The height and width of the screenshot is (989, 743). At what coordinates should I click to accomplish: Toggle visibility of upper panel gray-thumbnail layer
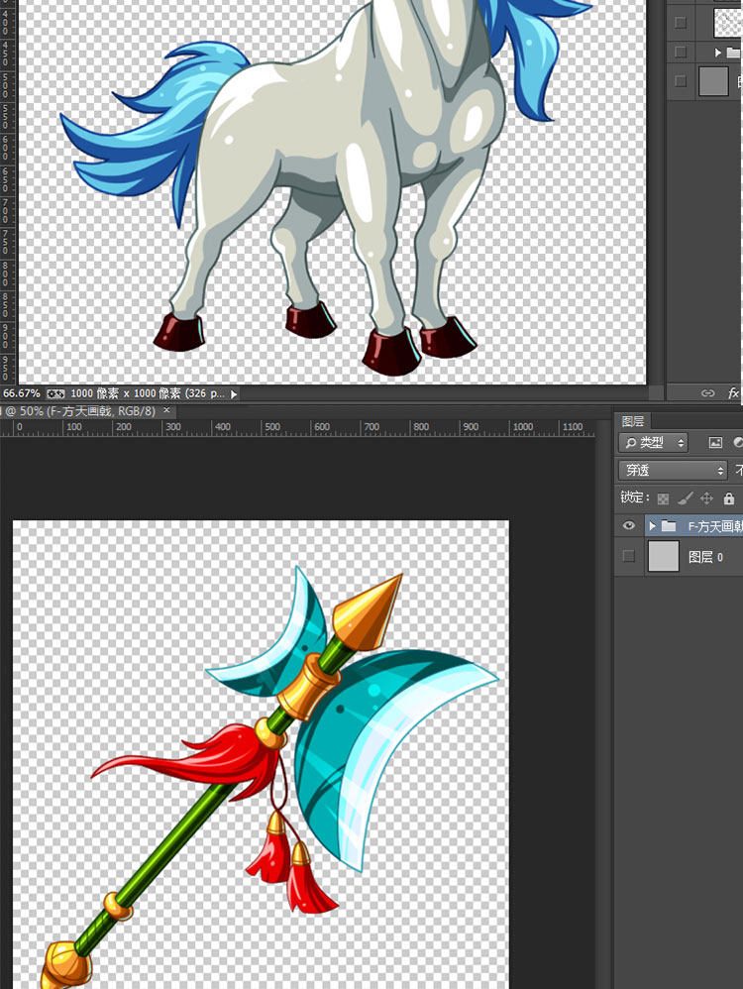[x=680, y=81]
